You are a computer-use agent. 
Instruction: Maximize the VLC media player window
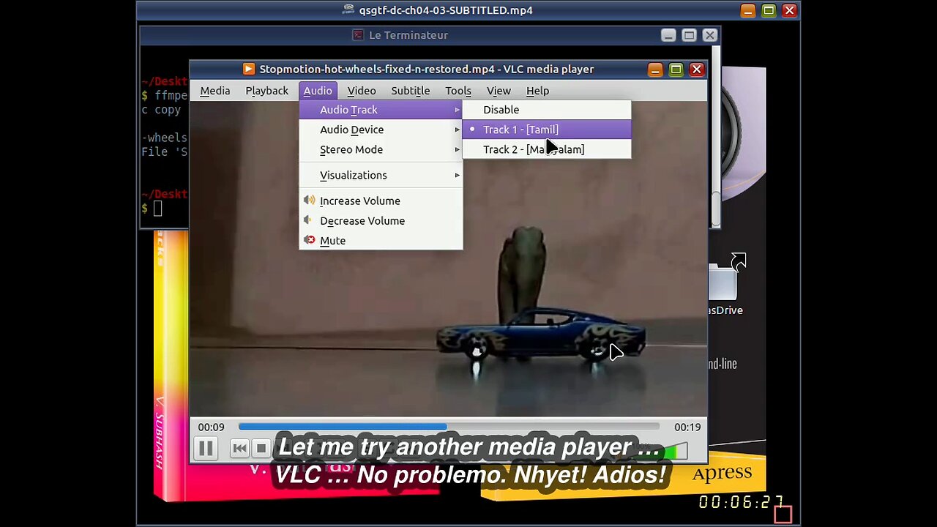click(x=676, y=70)
